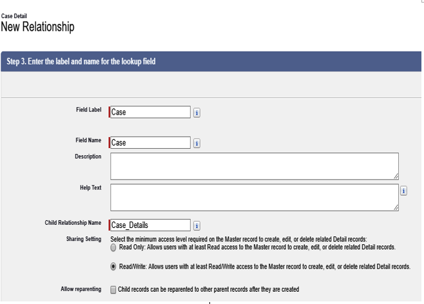The width and height of the screenshot is (424, 304).
Task: Click inside the Description text area
Action: pos(255,166)
